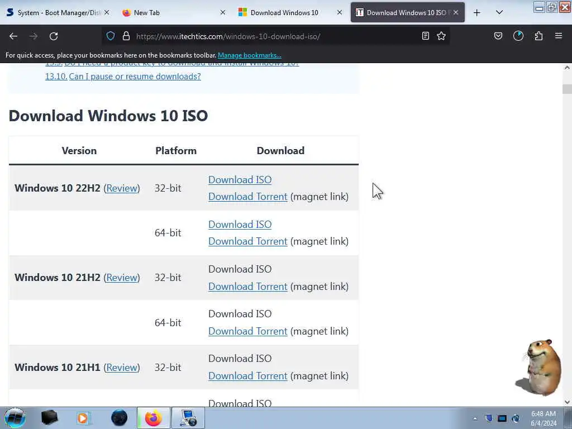572x429 pixels.
Task: Download Torrent for Windows 10 21H1 32-bit
Action: [248, 376]
